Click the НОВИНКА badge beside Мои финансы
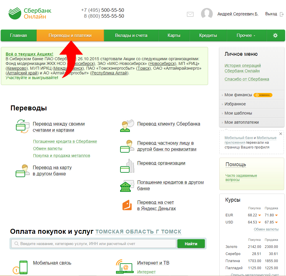286x276 pixels. click(x=263, y=95)
